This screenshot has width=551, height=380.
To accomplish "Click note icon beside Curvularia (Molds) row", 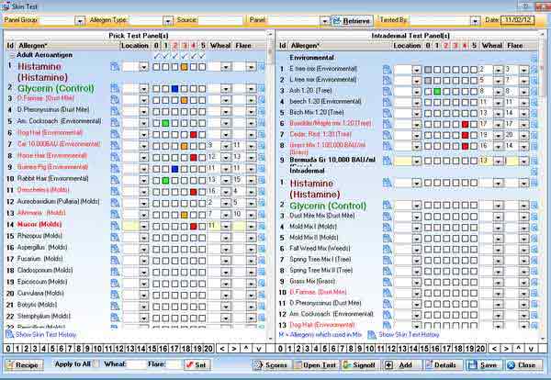I will tap(115, 295).
